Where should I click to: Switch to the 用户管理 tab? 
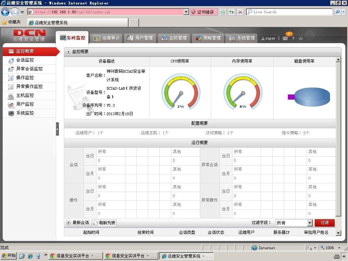(x=140, y=38)
